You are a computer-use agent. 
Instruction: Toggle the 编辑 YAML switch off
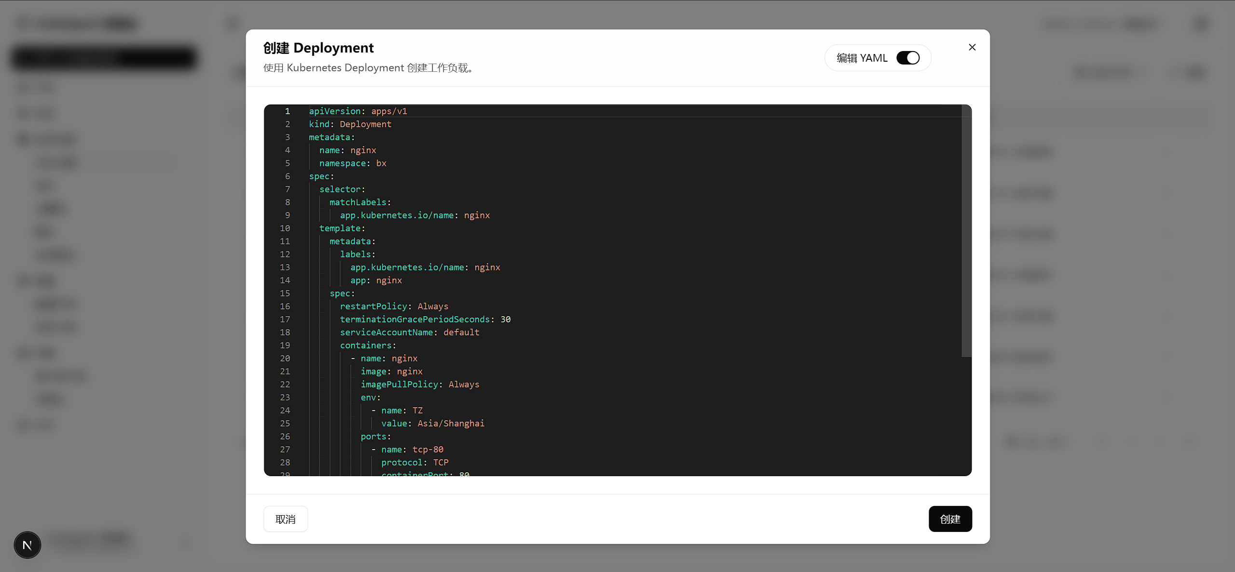tap(907, 58)
